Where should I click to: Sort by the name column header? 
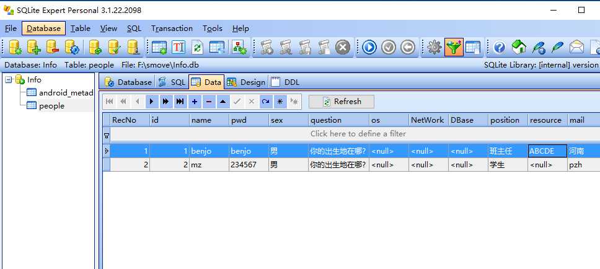point(210,120)
